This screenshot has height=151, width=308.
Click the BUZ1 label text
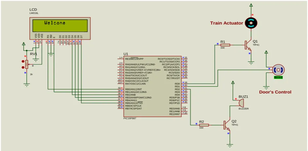(x=244, y=97)
